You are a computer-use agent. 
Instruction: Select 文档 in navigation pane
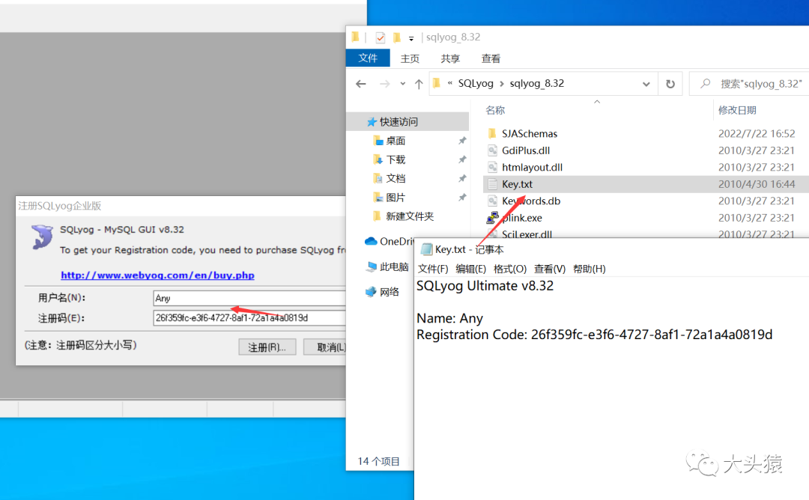pyautogui.click(x=396, y=178)
